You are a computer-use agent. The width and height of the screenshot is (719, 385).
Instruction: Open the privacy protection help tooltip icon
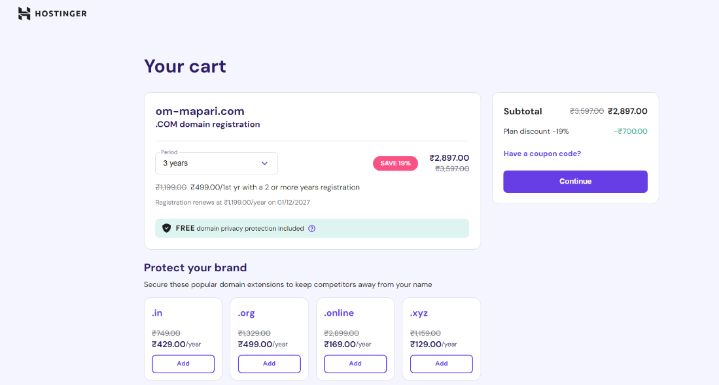311,228
